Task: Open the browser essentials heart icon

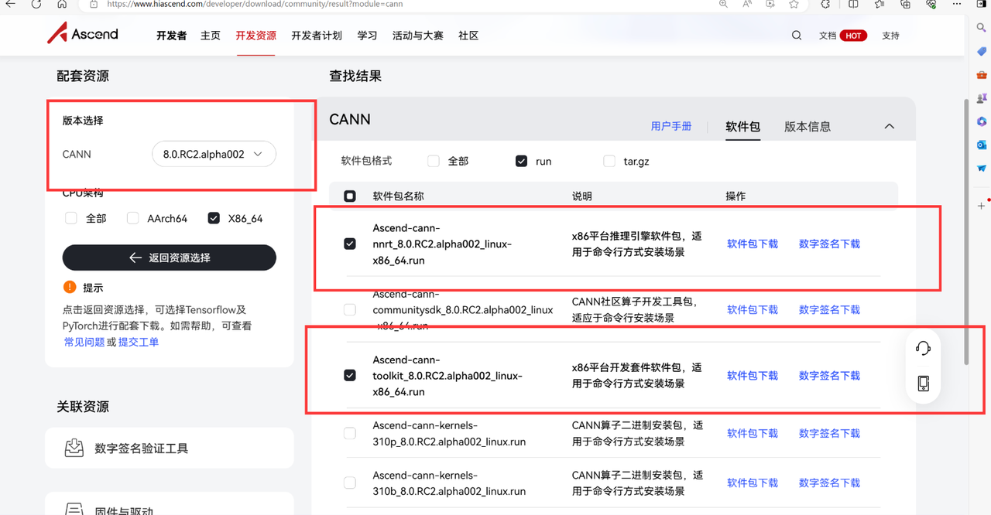Action: coord(931,4)
